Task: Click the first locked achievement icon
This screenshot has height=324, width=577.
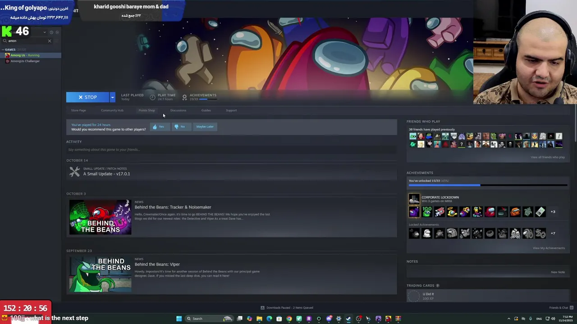Action: point(414,233)
